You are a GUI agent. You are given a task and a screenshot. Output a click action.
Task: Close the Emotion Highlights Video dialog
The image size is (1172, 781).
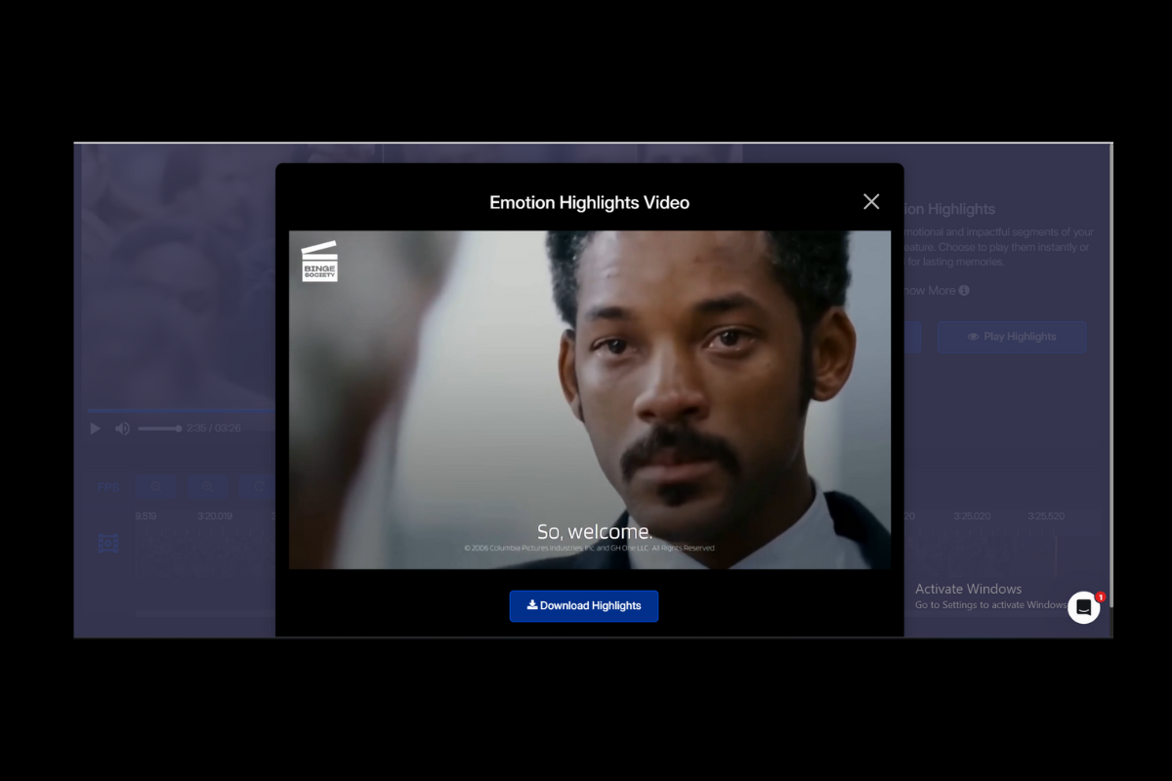point(871,201)
